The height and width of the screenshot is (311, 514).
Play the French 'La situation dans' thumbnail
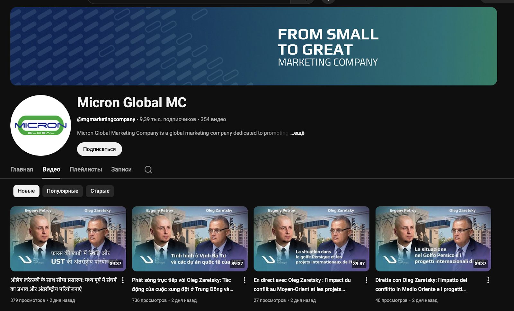(x=311, y=239)
